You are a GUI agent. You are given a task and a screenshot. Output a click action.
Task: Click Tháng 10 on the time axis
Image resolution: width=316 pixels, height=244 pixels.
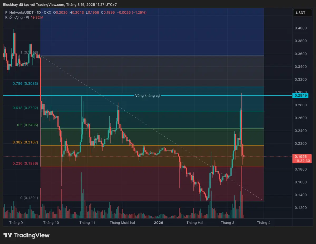(x=51, y=223)
